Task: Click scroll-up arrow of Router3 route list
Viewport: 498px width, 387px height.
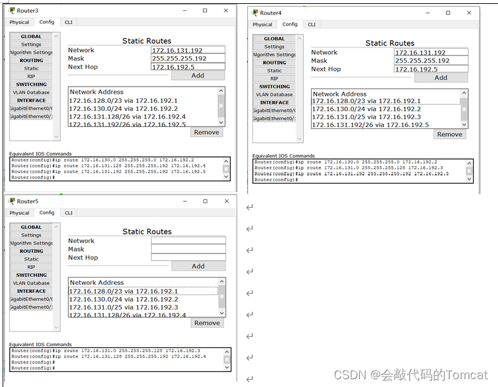Action: [221, 91]
